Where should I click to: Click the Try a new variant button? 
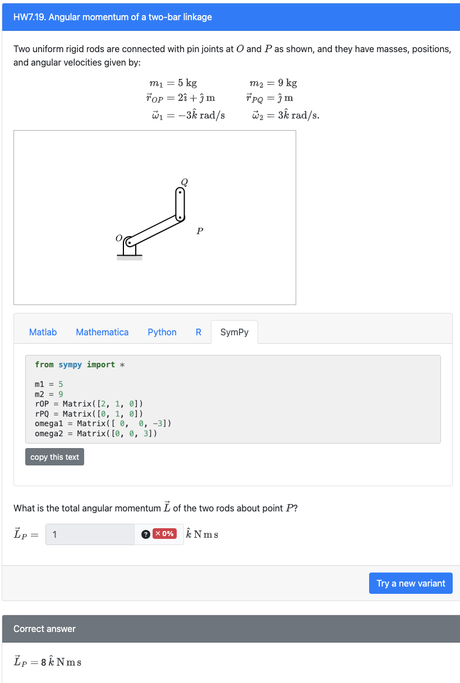411,583
